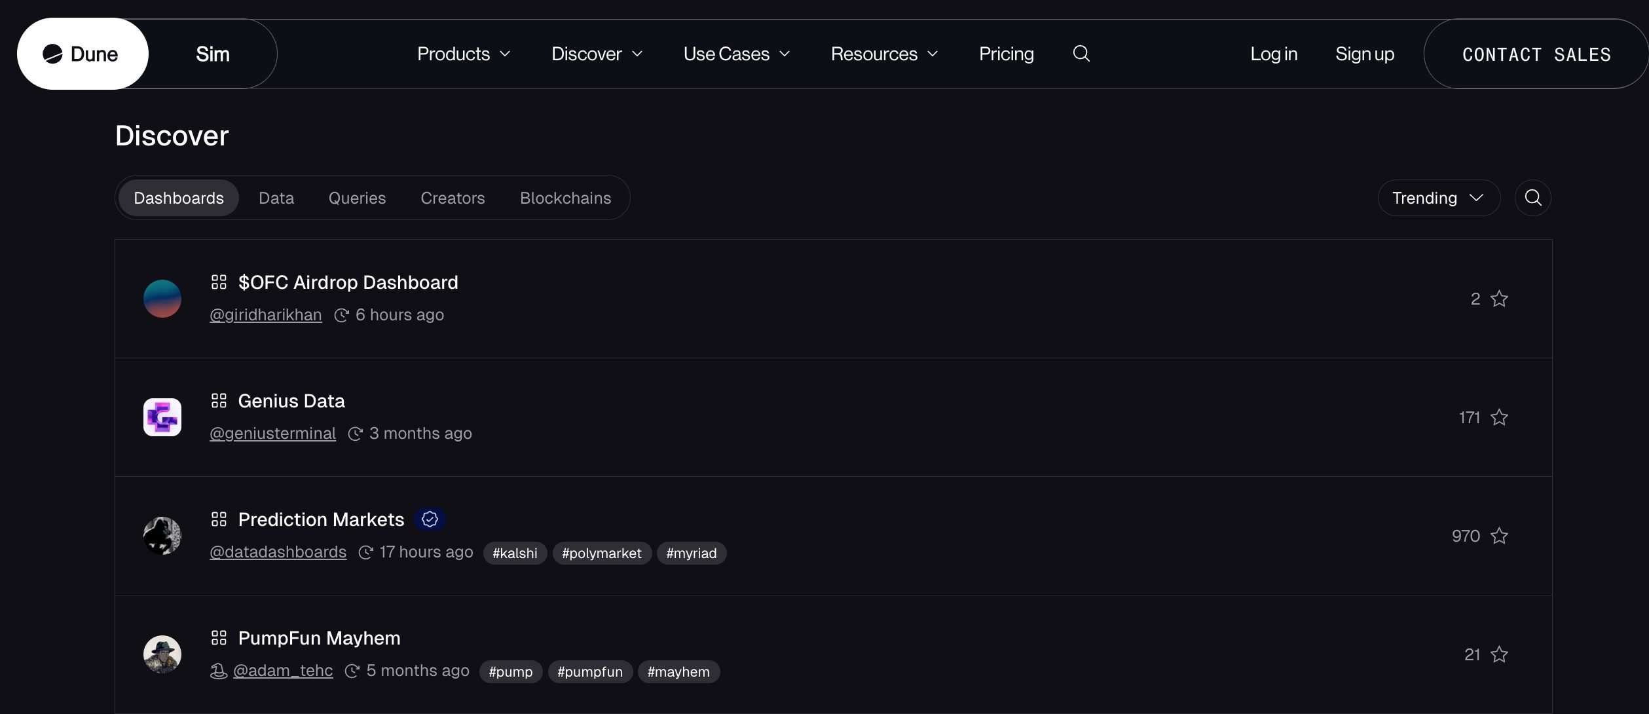This screenshot has width=1649, height=714.
Task: Visit the @datadashboards profile
Action: click(278, 552)
